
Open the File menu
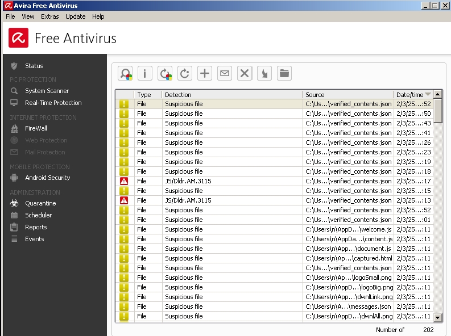(x=10, y=16)
